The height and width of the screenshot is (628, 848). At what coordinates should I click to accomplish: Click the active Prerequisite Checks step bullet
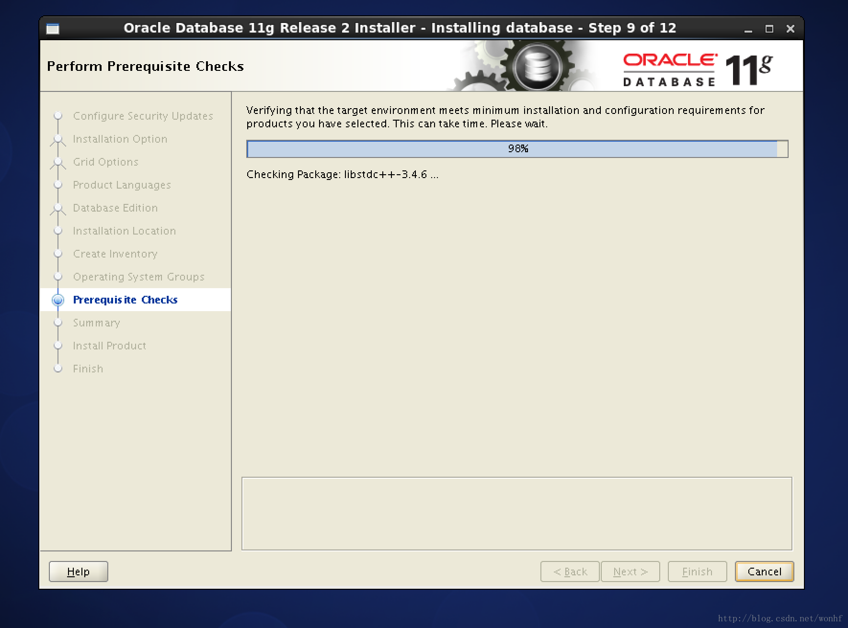(x=58, y=300)
